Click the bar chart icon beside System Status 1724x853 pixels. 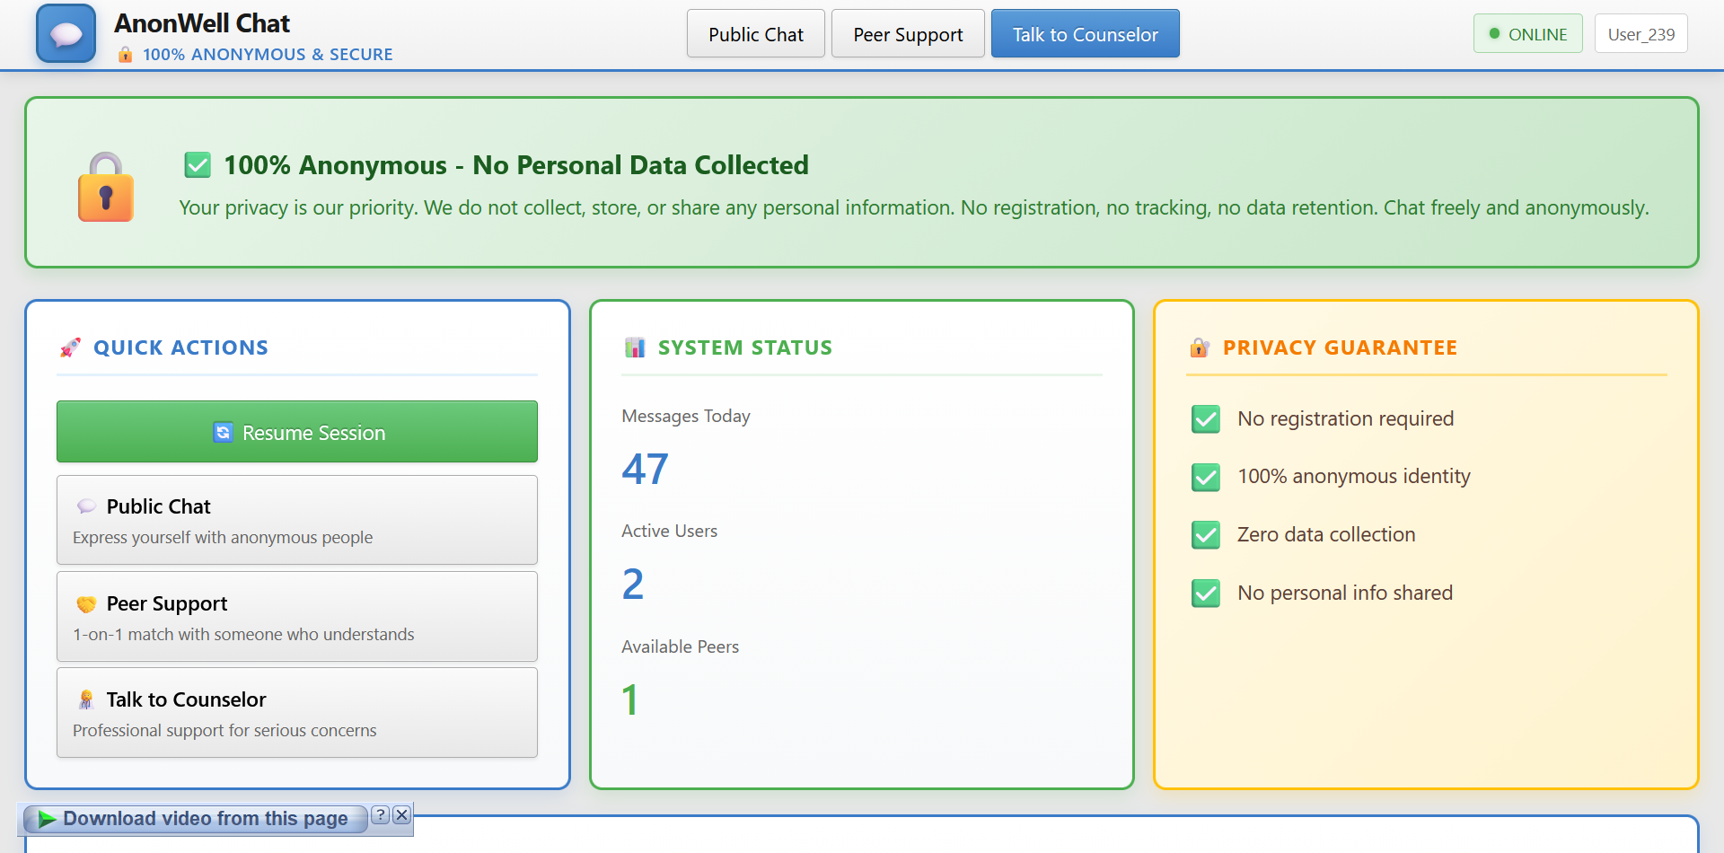(x=635, y=347)
